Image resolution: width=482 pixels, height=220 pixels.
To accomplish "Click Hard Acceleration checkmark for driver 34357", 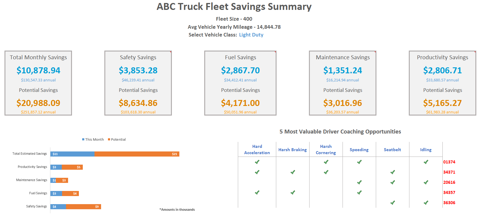I will pyautogui.click(x=257, y=192).
